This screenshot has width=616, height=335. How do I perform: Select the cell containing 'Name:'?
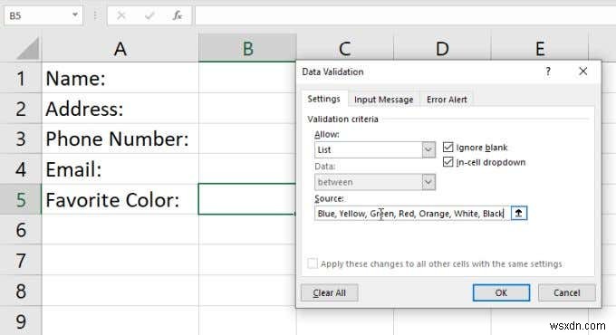coord(120,78)
